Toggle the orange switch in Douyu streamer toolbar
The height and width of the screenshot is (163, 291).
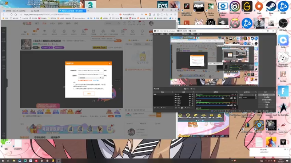point(35,31)
